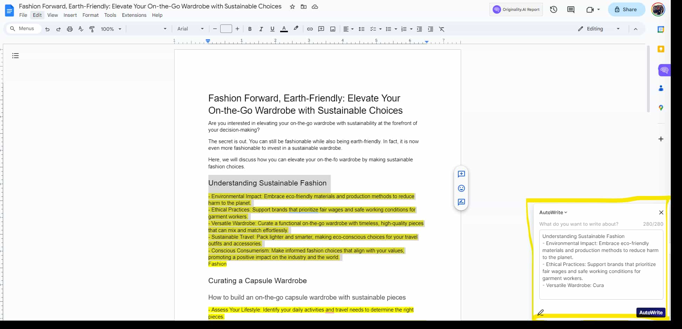This screenshot has width=682, height=329.
Task: Open the Editing mode dropdown
Action: (599, 29)
